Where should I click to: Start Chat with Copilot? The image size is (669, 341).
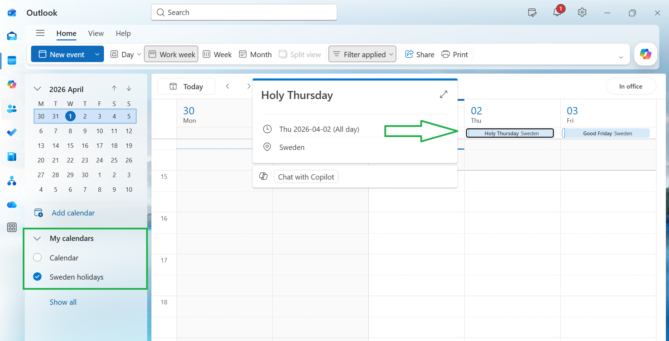pyautogui.click(x=306, y=177)
